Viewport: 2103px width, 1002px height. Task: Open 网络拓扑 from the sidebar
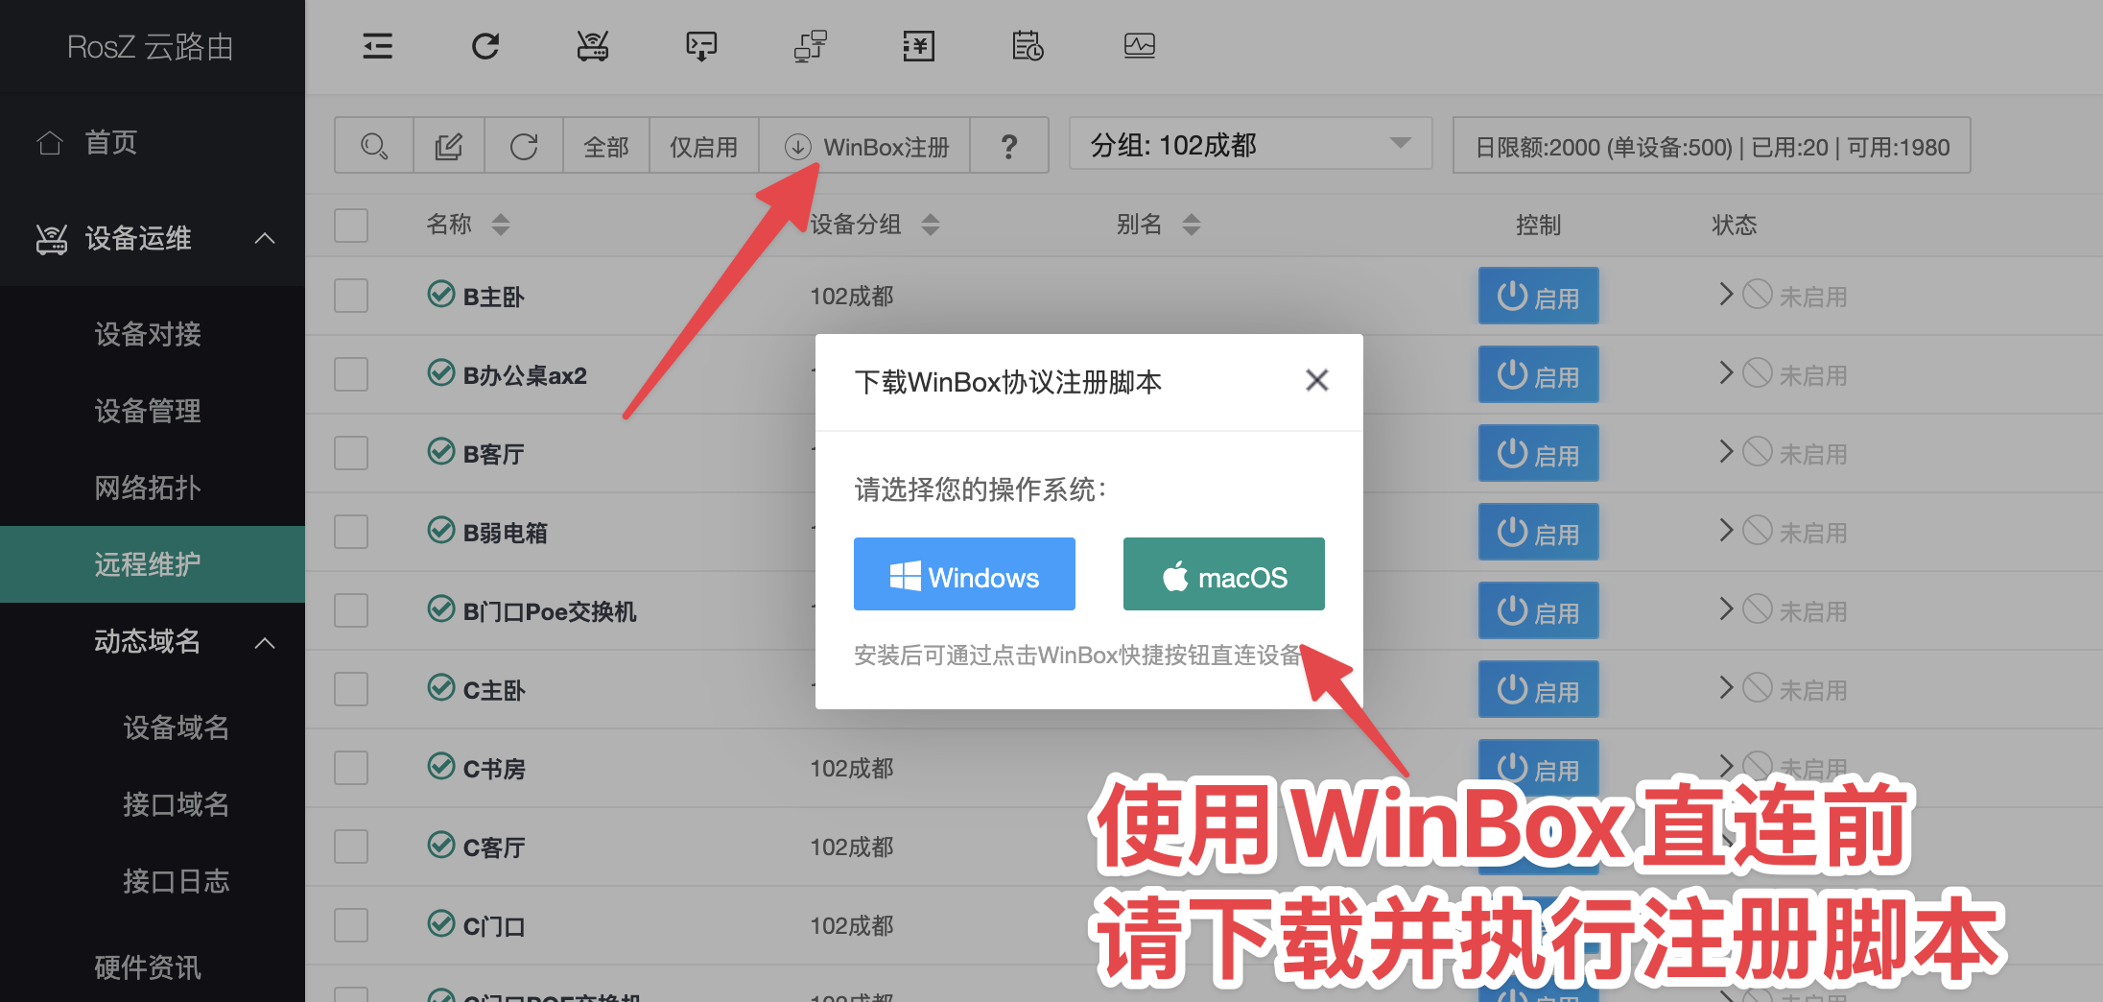point(148,488)
